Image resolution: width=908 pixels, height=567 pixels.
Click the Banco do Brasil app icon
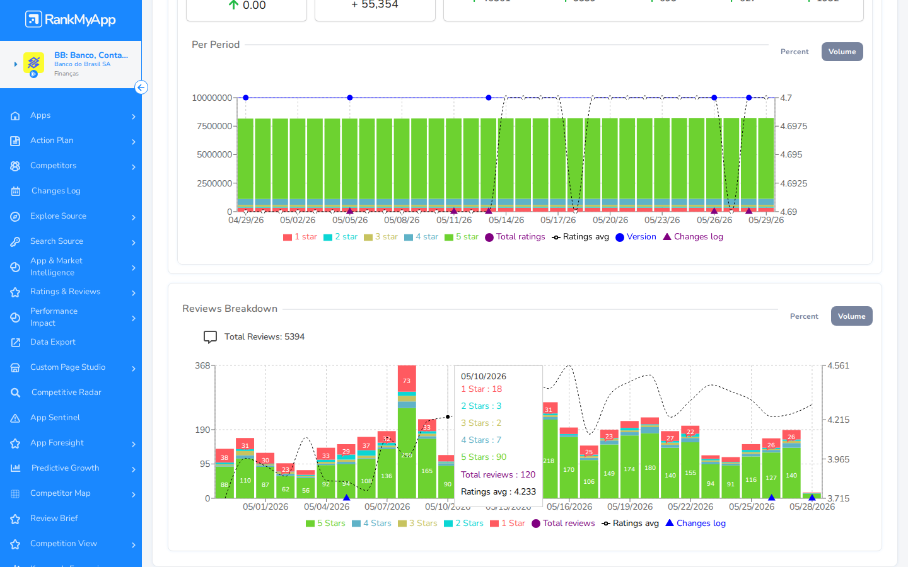[x=33, y=64]
